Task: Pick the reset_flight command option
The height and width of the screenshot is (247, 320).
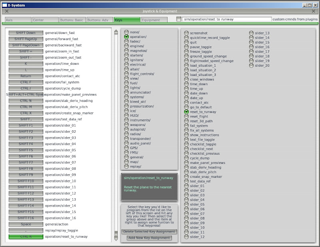Action: 186,116
